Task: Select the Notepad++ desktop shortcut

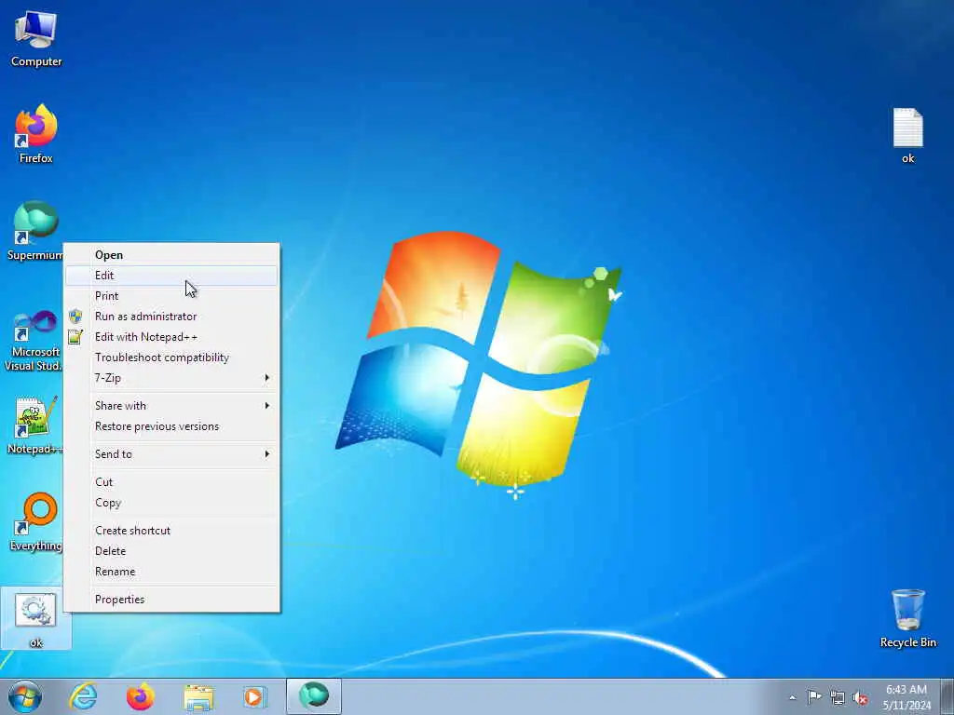Action: pyautogui.click(x=34, y=425)
